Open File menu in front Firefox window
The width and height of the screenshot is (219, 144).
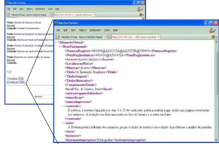point(58,30)
